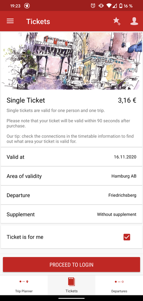Tap the Tickets page title

[x=38, y=21]
